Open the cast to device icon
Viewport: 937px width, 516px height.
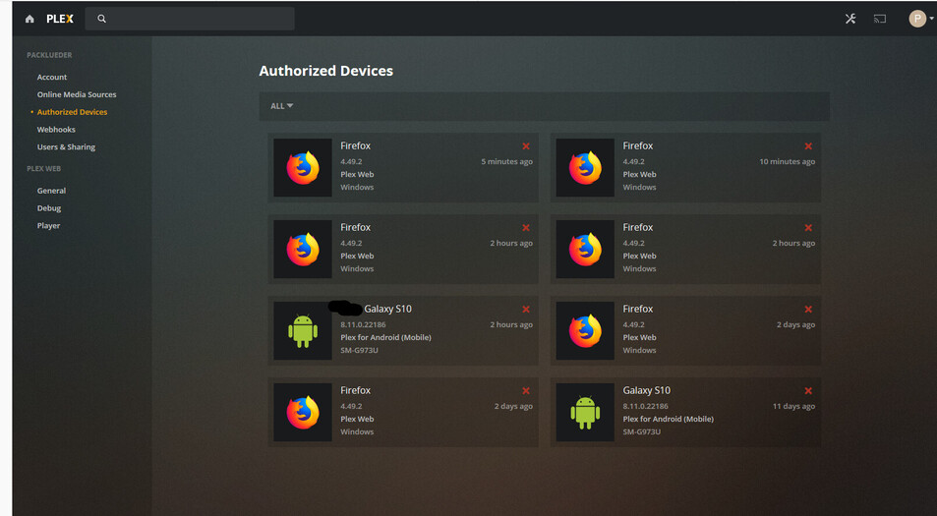click(880, 19)
